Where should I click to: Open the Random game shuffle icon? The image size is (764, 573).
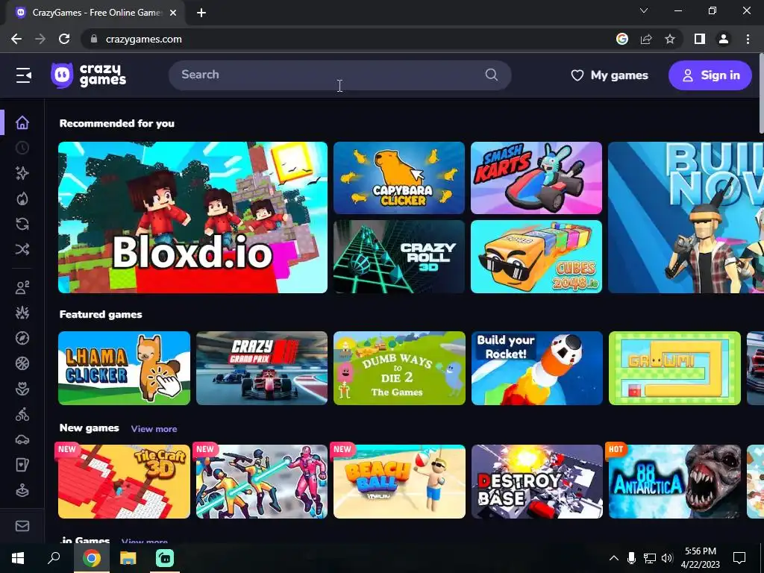[x=22, y=249]
